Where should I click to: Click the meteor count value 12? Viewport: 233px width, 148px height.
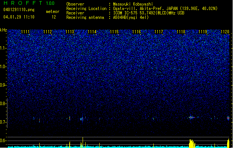point(54,17)
